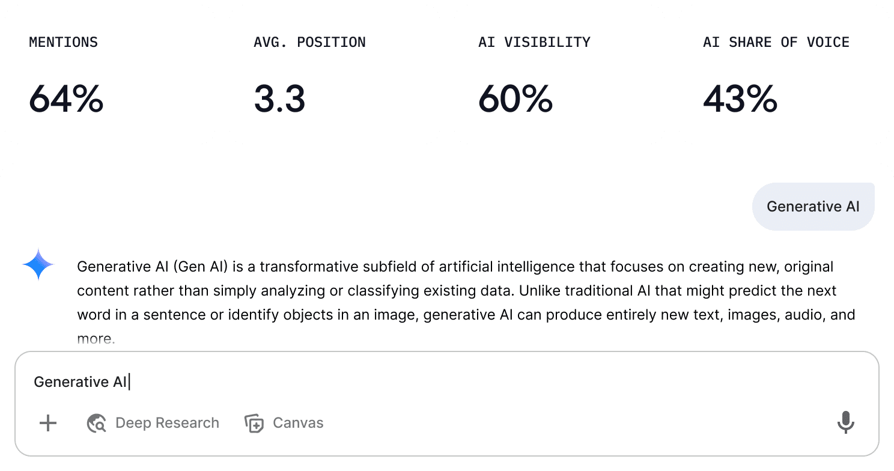894x471 pixels.
Task: Click the 60% AI Visibility value
Action: tap(515, 99)
